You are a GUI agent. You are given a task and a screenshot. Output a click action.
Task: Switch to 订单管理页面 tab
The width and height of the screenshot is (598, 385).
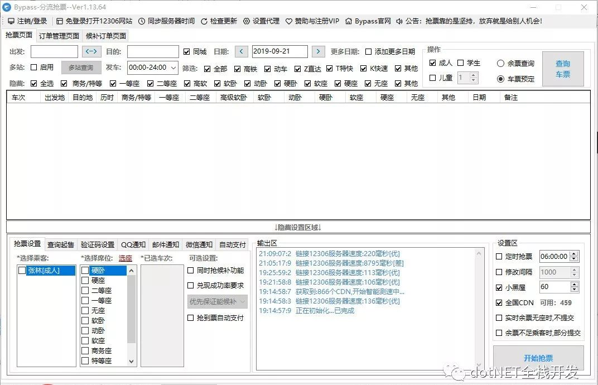[59, 36]
